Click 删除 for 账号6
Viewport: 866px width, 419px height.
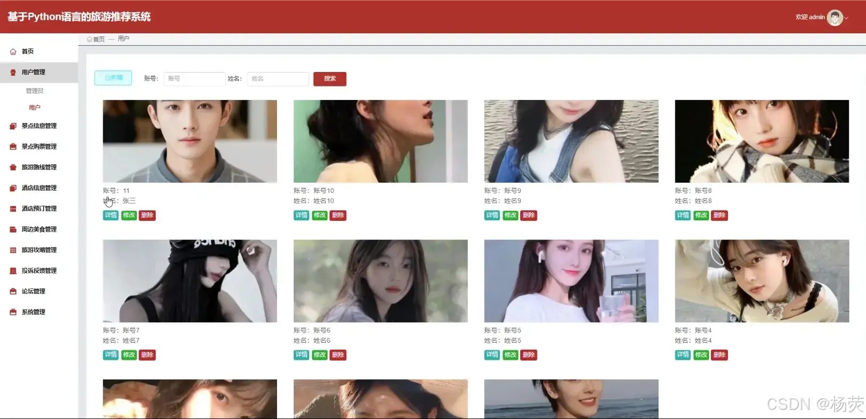(338, 355)
